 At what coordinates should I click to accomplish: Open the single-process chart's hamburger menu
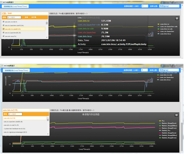177,115
